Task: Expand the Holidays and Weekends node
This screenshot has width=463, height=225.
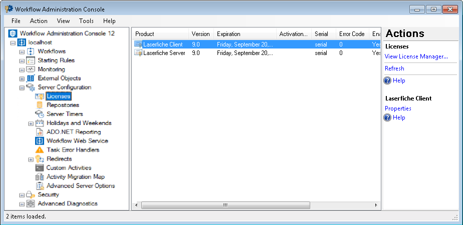Action: pos(31,123)
